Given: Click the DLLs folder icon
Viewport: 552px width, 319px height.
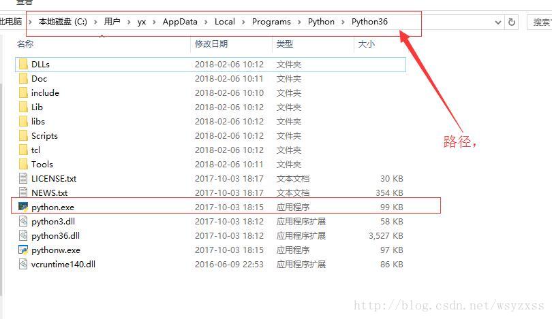Looking at the screenshot, I should tap(23, 65).
